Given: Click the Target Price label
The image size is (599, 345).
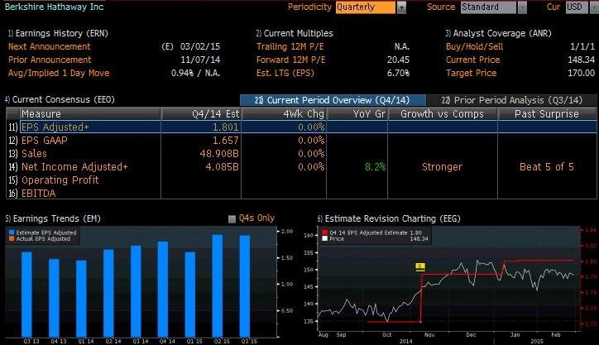Looking at the screenshot, I should (x=472, y=73).
